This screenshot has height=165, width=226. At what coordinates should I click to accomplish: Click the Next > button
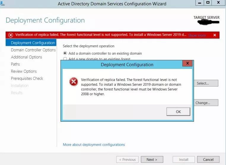coord(152,160)
